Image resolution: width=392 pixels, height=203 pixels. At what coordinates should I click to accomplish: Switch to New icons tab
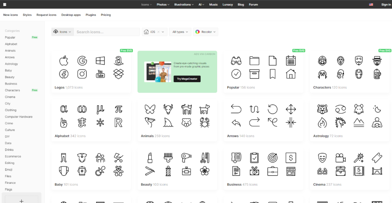(x=11, y=15)
